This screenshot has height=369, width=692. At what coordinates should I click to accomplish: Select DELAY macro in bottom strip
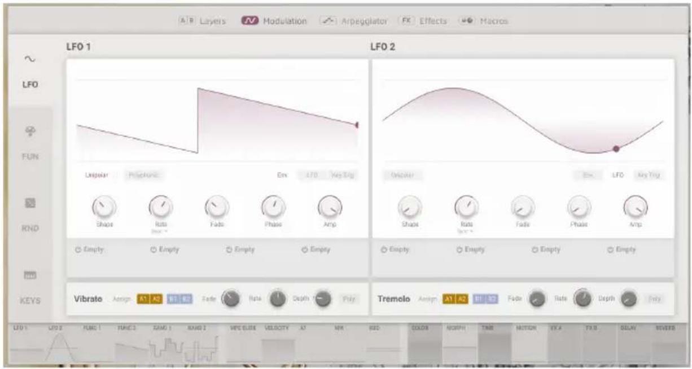(636, 344)
